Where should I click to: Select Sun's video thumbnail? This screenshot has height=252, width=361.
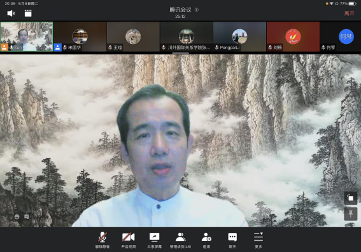[x=27, y=36]
